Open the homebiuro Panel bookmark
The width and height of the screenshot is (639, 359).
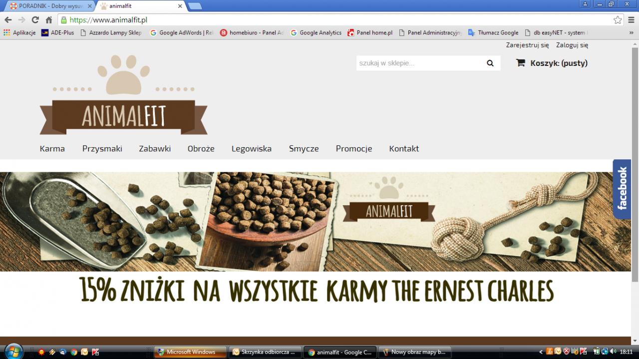click(x=252, y=32)
